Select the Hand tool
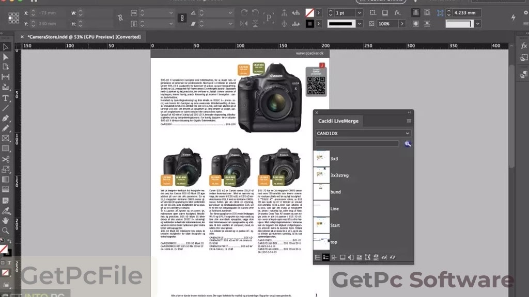Image resolution: width=529 pixels, height=297 pixels. (5, 221)
